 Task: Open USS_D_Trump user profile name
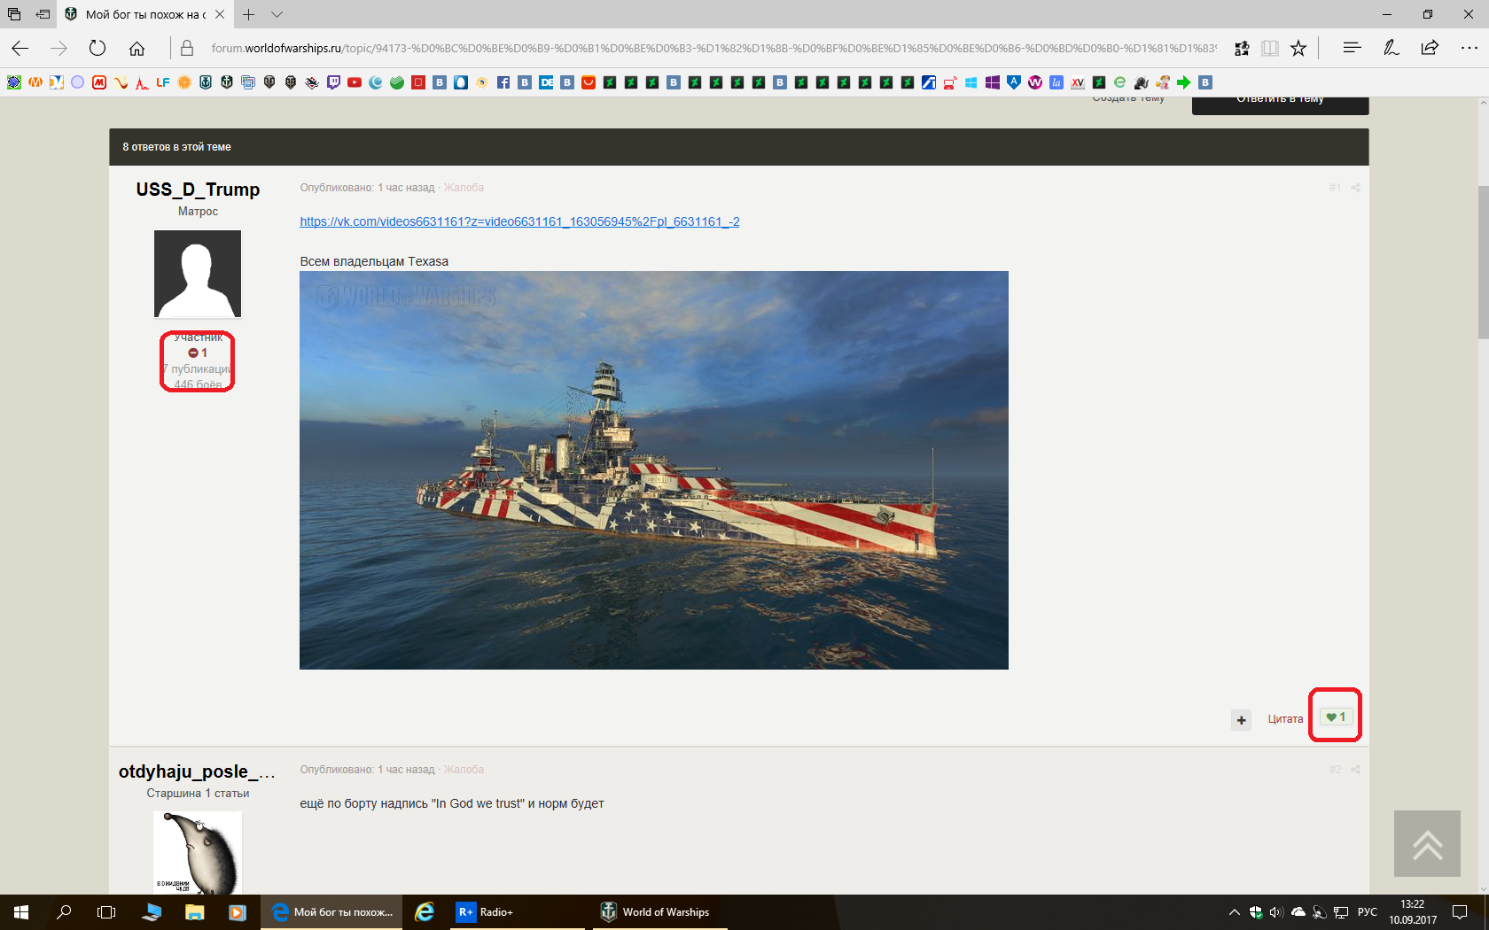pos(198,190)
